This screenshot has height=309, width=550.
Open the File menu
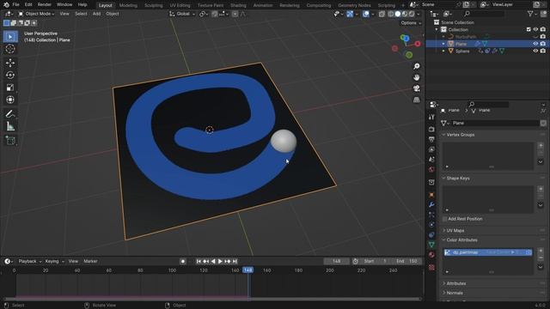(x=15, y=4)
